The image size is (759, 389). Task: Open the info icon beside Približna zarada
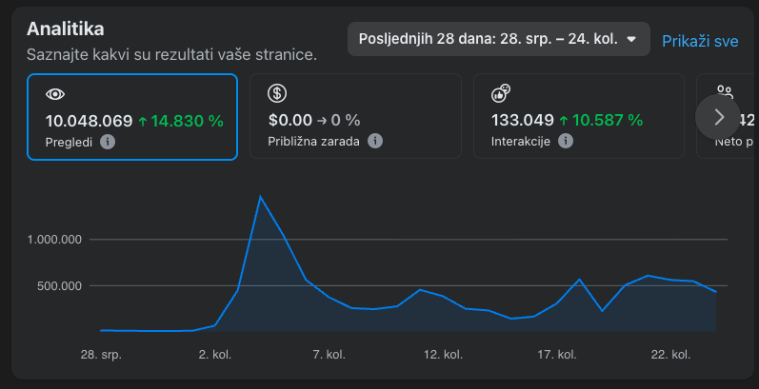point(375,142)
